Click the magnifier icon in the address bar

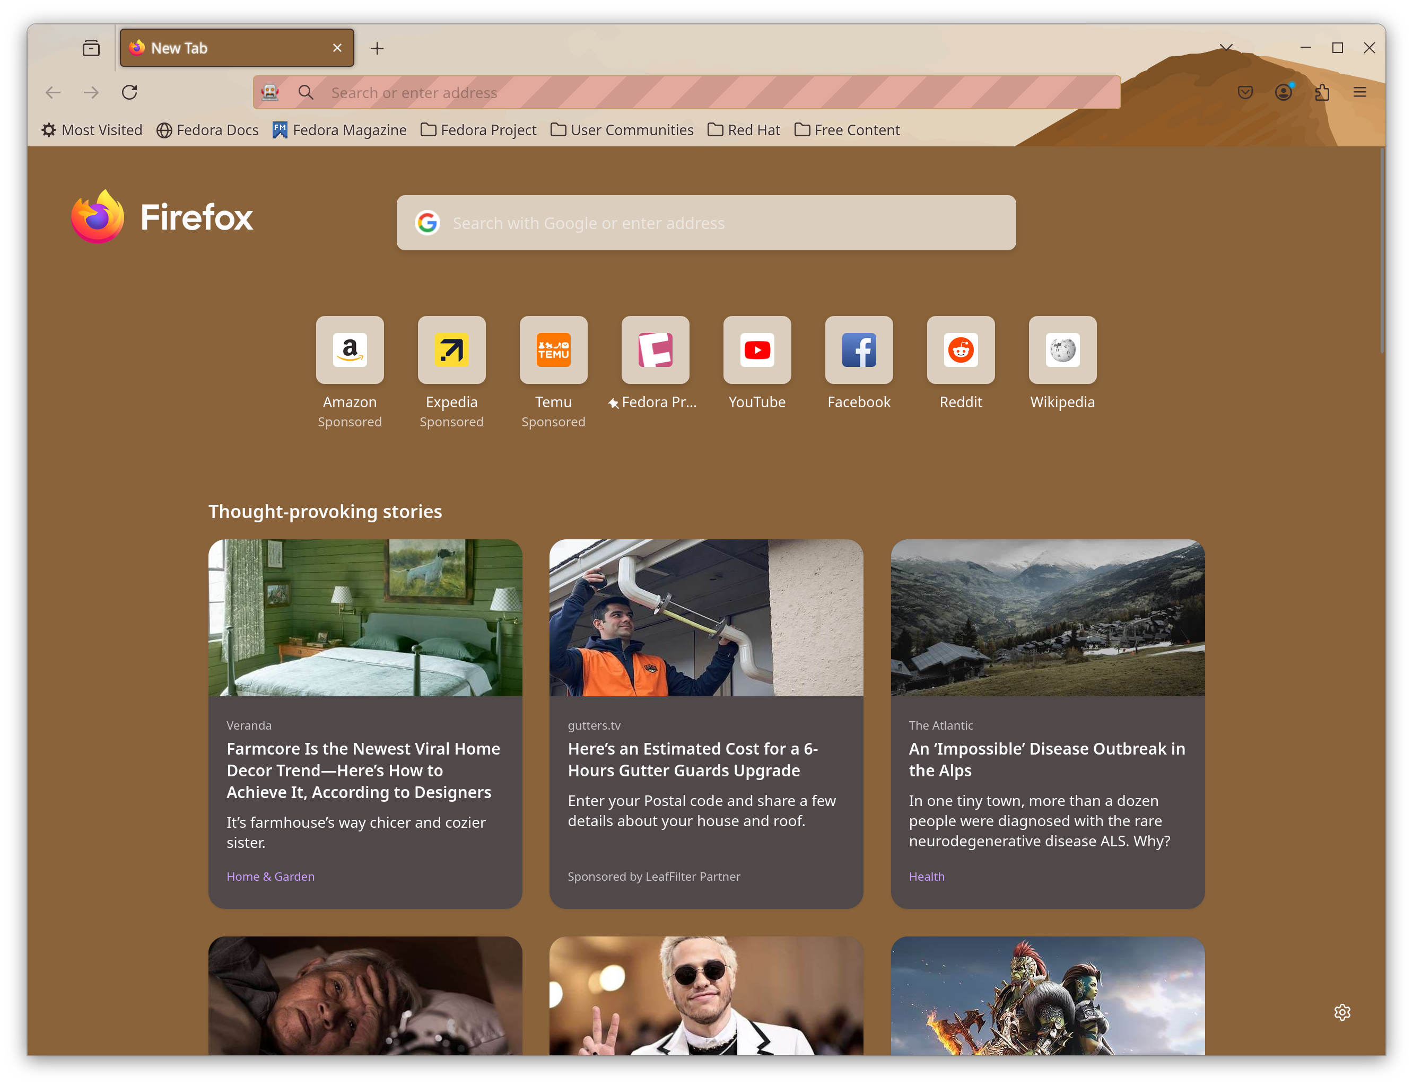tap(306, 92)
